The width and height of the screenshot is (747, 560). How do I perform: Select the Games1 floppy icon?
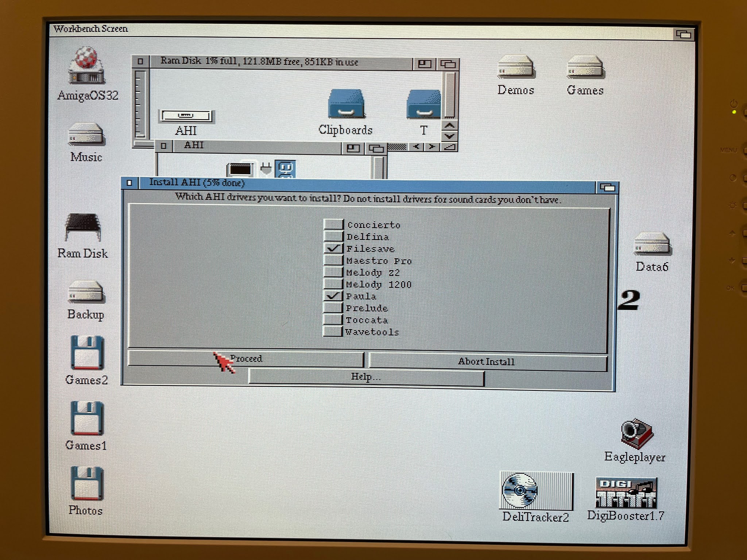pos(87,418)
